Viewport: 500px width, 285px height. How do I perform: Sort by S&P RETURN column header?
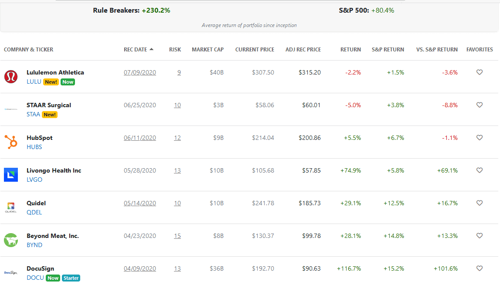[x=388, y=49]
